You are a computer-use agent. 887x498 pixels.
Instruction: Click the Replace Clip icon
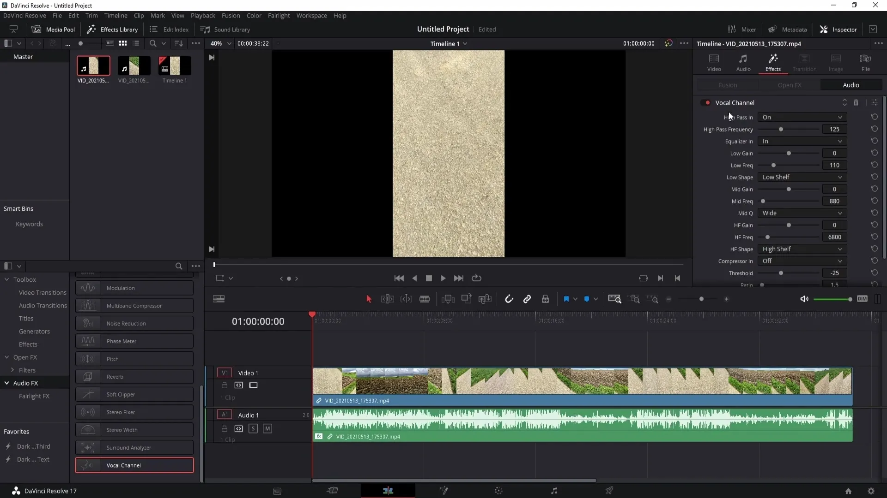485,299
